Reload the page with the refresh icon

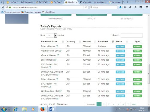point(86,7)
